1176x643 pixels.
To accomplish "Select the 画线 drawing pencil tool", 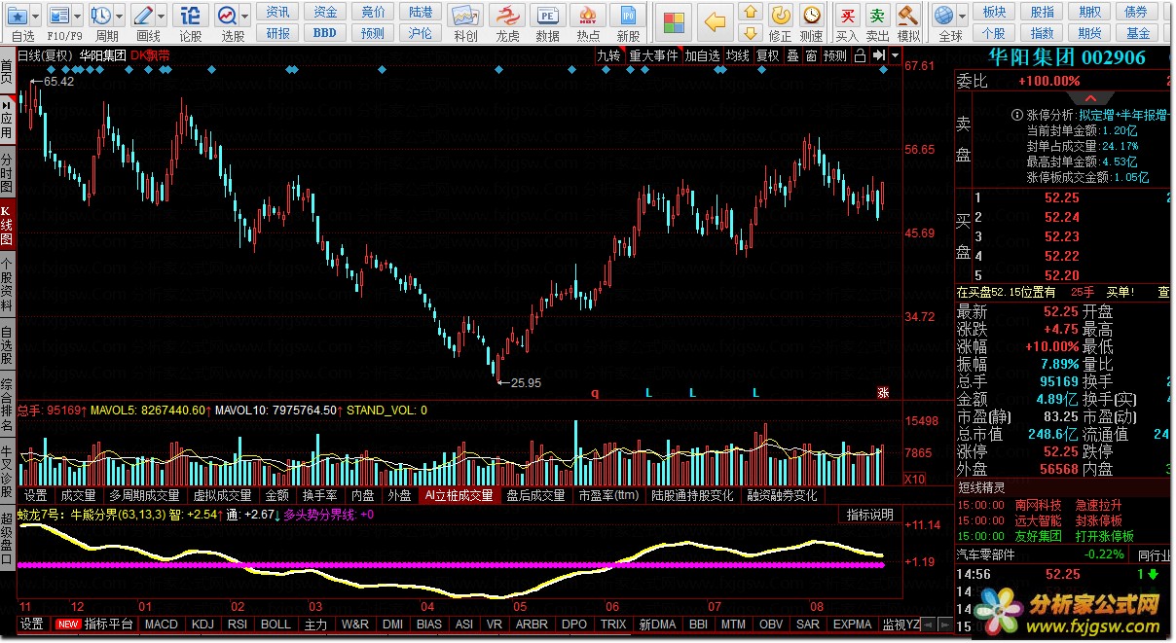I will (x=143, y=16).
